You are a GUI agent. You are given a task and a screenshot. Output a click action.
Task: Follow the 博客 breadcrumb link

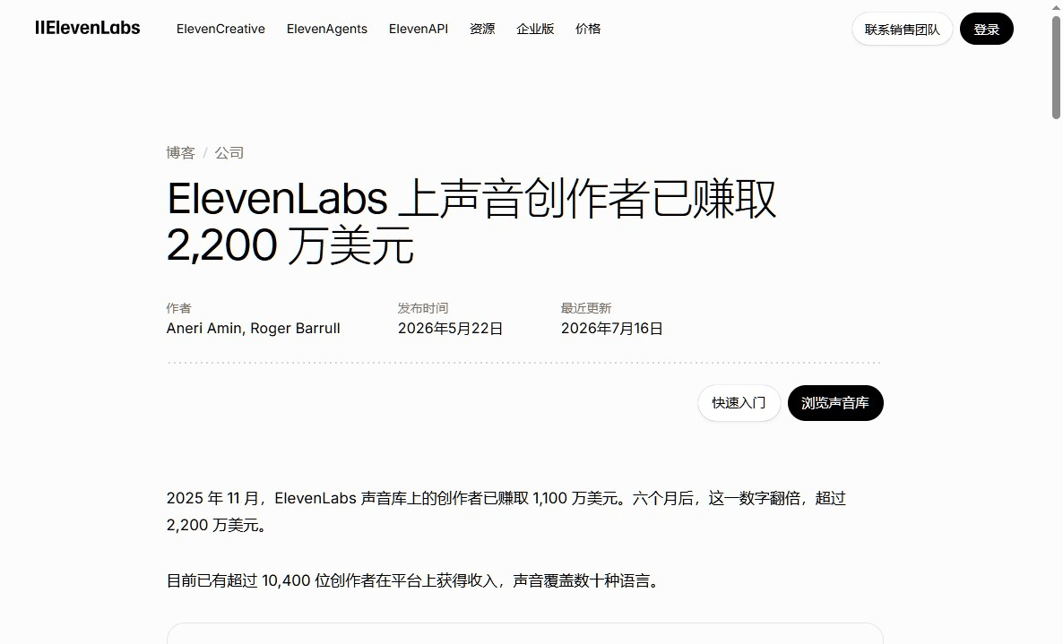(180, 153)
